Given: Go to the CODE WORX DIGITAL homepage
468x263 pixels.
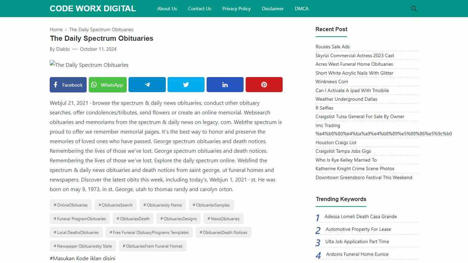Looking at the screenshot, I should click(x=93, y=9).
